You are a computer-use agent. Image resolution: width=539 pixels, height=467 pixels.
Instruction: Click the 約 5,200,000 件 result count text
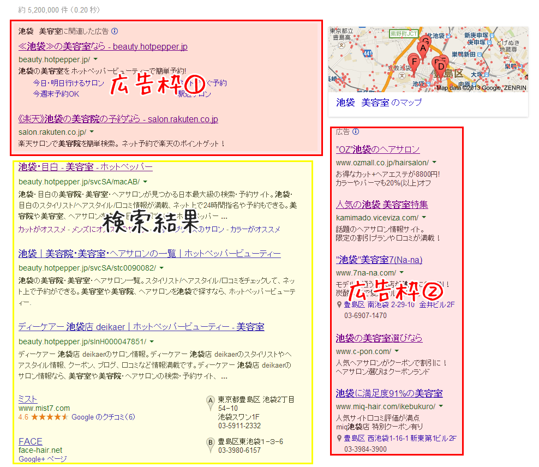coord(43,10)
